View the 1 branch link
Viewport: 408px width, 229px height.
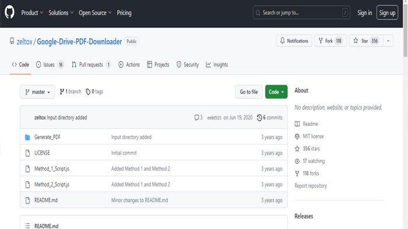71,91
